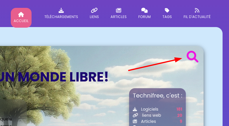Click the small chain icon beside liens web
The height and width of the screenshot is (126, 229).
(135, 115)
